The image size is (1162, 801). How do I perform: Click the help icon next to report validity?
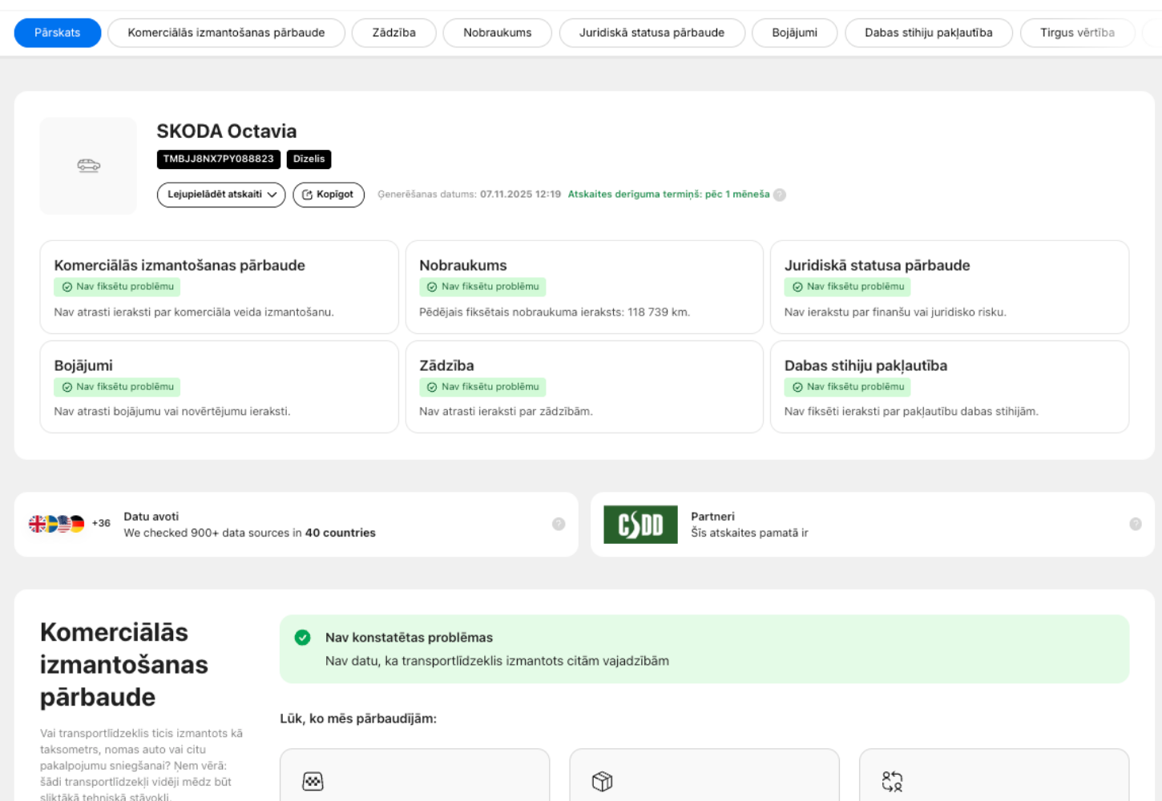780,195
